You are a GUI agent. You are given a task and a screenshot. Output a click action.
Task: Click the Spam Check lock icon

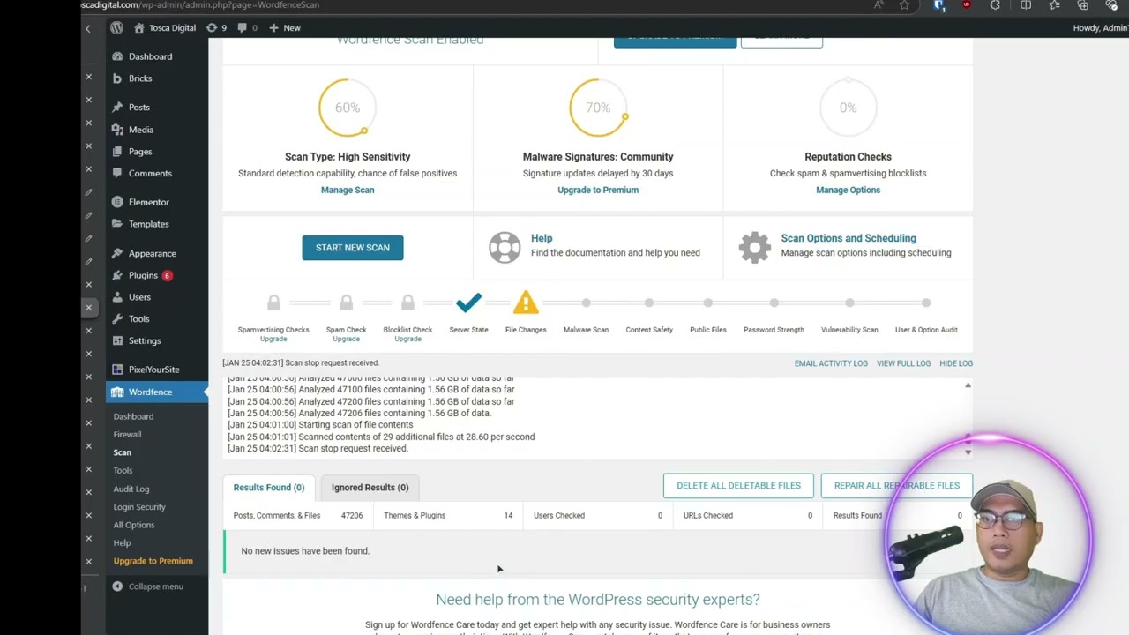point(346,303)
